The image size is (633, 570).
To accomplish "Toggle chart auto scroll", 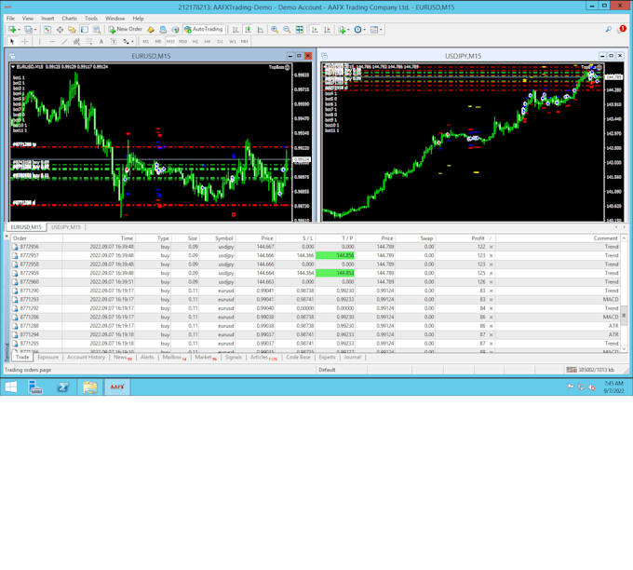I will tap(315, 30).
